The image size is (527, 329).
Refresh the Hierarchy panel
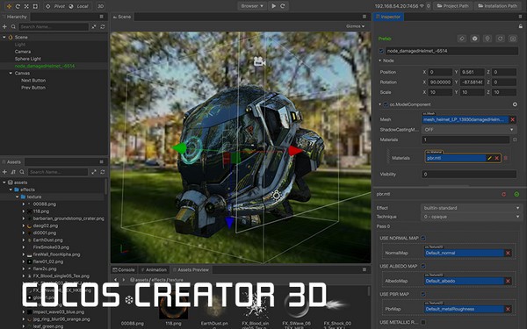(103, 26)
